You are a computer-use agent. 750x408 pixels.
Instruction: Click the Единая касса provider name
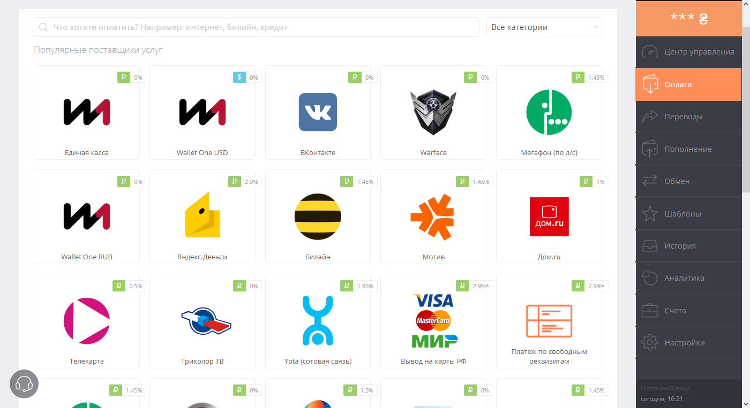[87, 153]
